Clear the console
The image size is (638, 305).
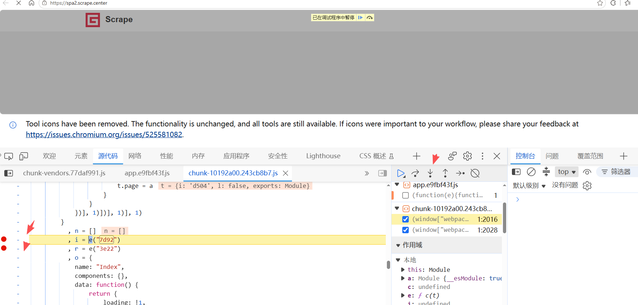[531, 172]
